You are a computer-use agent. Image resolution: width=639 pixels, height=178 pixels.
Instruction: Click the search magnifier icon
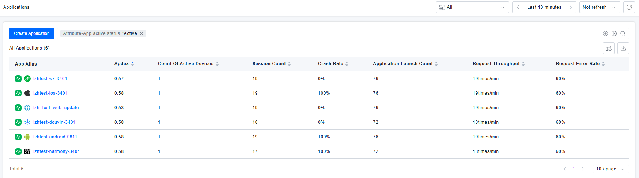623,33
